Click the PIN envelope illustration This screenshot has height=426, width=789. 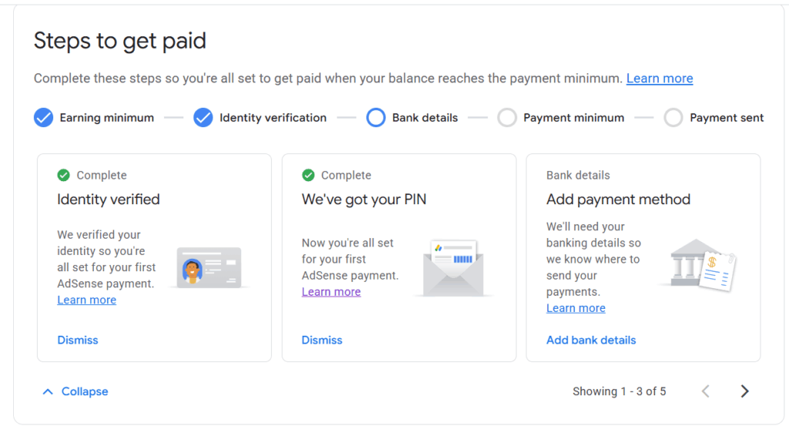[452, 267]
